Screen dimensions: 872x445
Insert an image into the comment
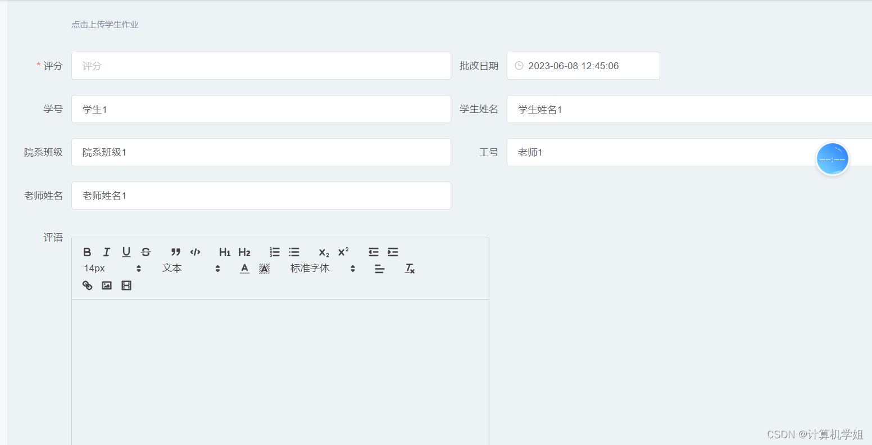107,285
